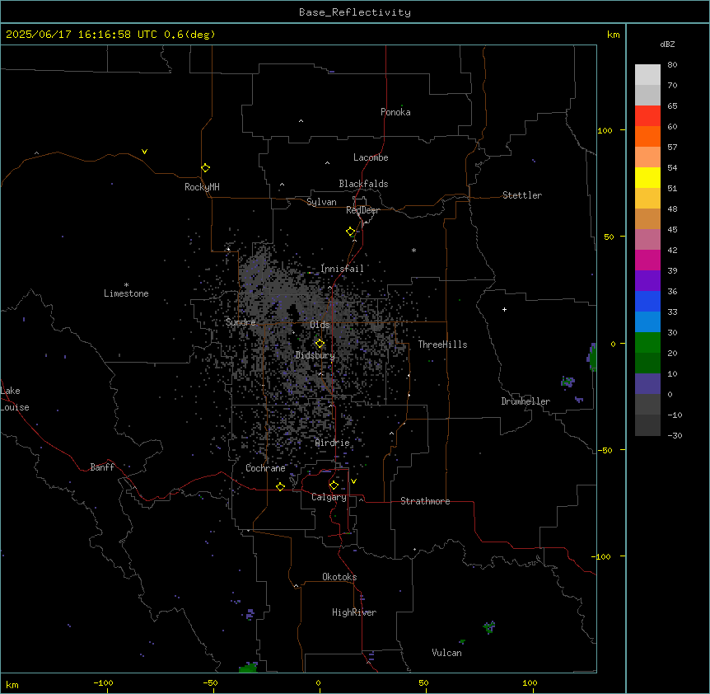The width and height of the screenshot is (710, 694).
Task: Select the green 30-20 dBZ legend color
Action: tap(647, 343)
